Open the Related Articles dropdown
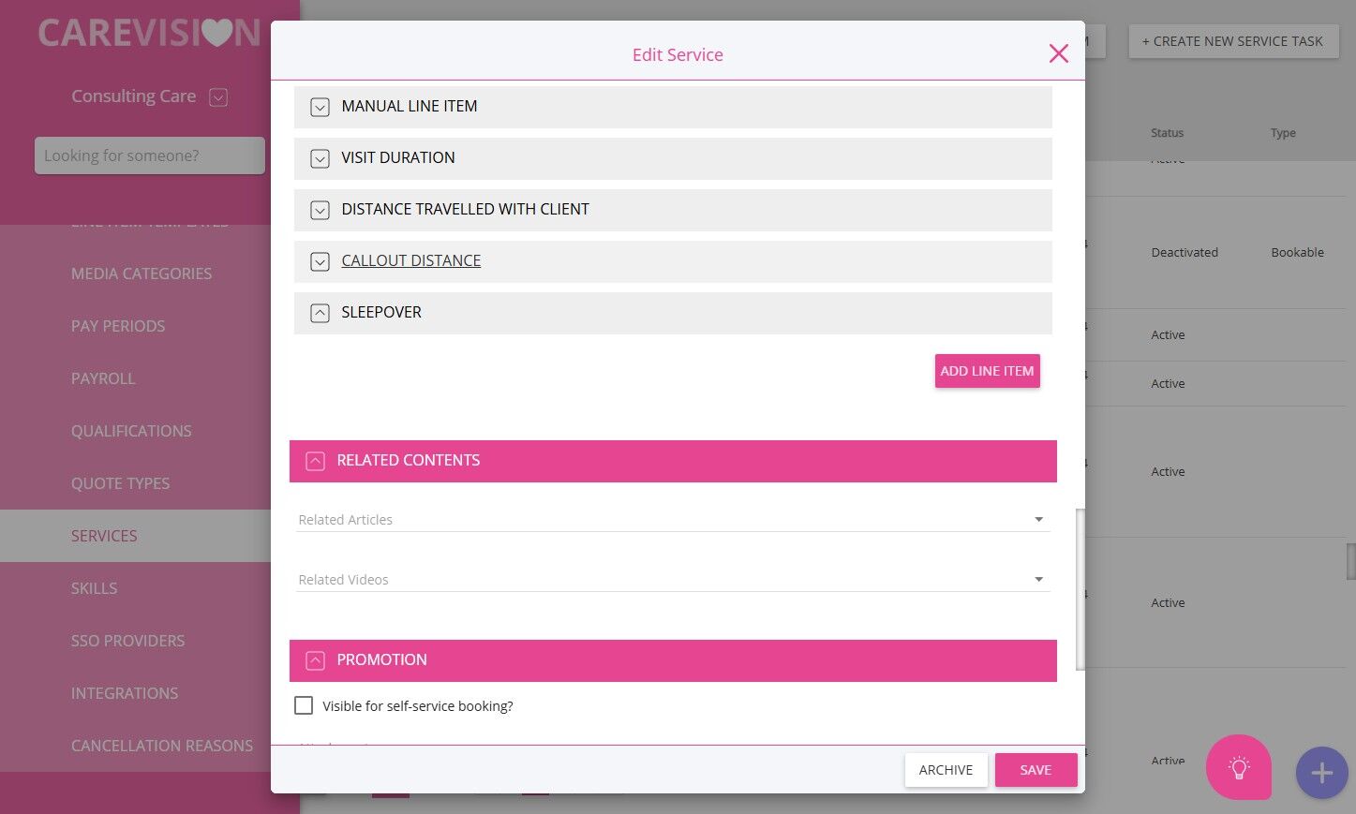This screenshot has width=1356, height=814. [1038, 520]
